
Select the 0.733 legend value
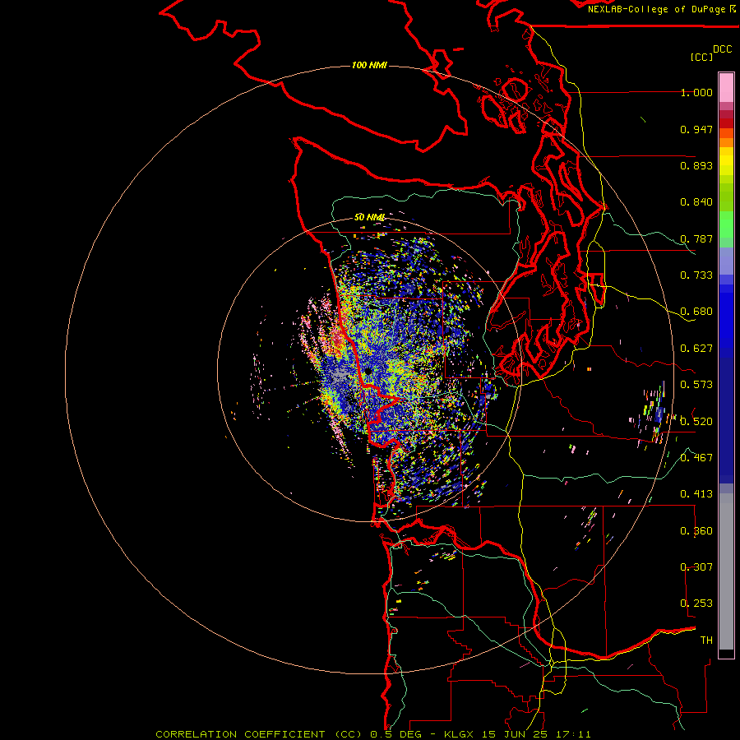[696, 275]
